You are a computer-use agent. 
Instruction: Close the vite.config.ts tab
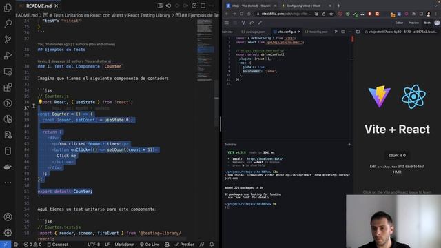tap(299, 32)
